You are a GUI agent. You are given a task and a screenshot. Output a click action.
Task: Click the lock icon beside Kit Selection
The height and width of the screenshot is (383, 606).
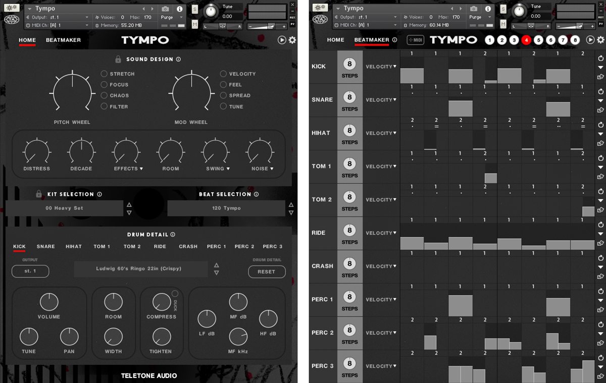pyautogui.click(x=39, y=194)
